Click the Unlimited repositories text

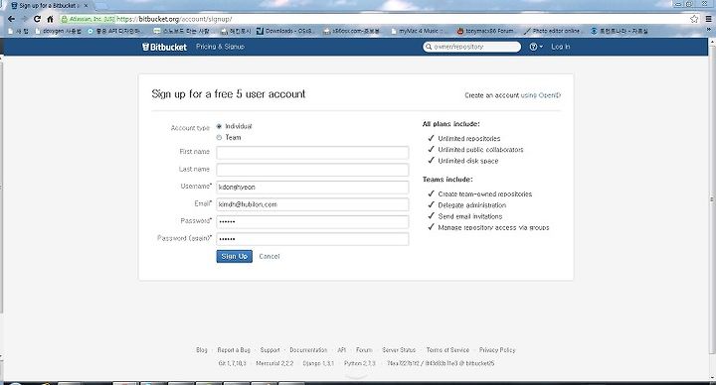(469, 139)
